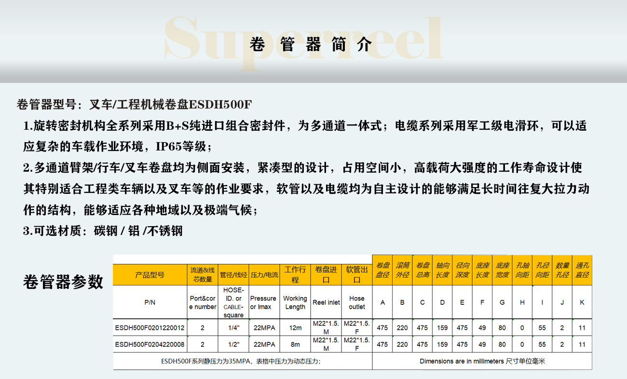Select the 8m working length cell

pos(295,344)
